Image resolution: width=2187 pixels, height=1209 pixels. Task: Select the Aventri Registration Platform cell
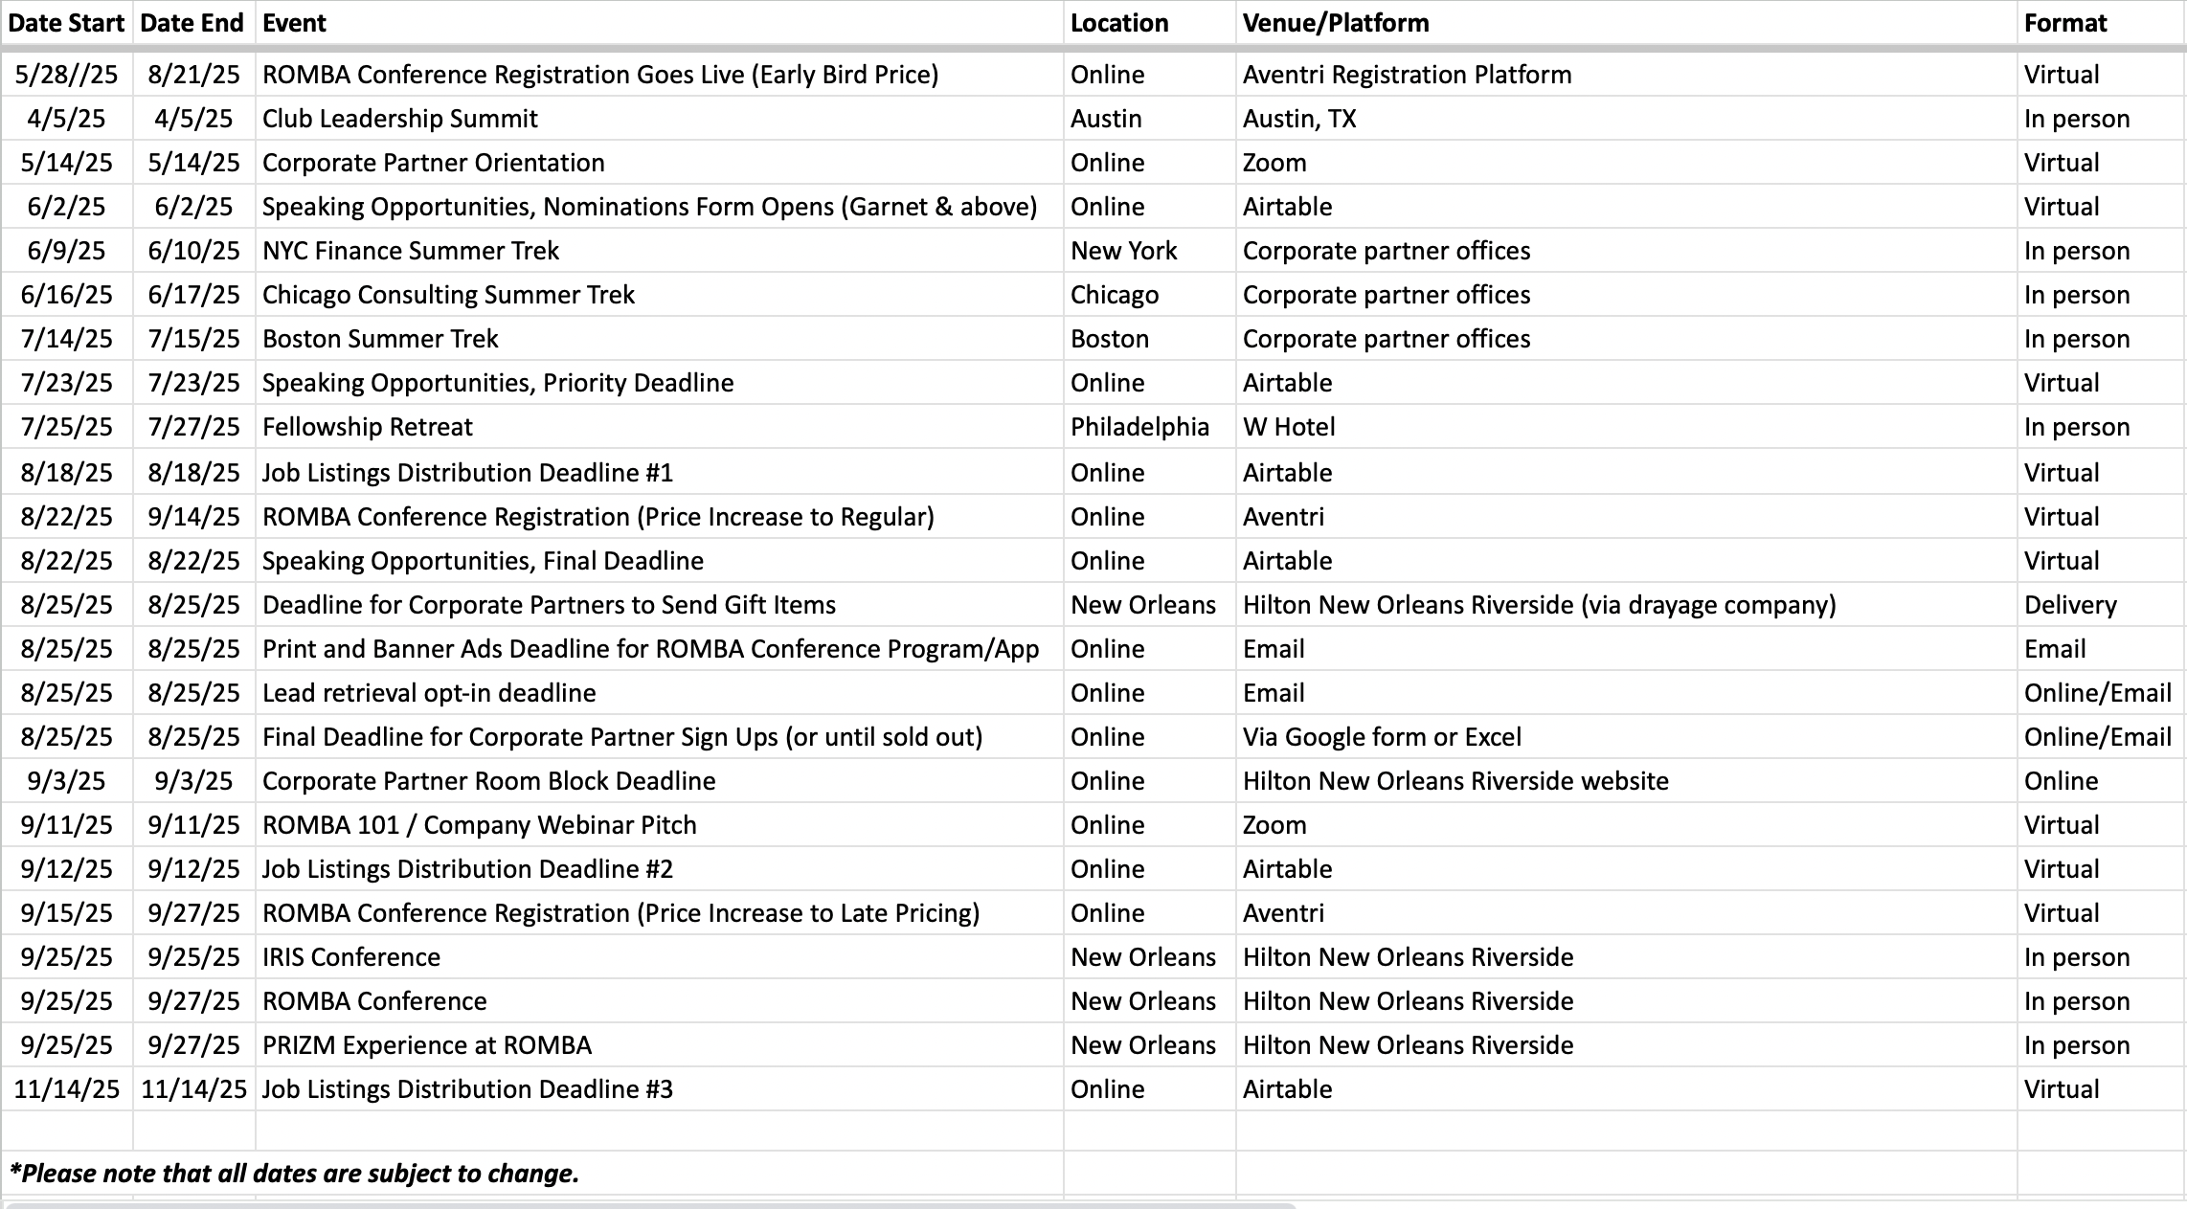1626,75
